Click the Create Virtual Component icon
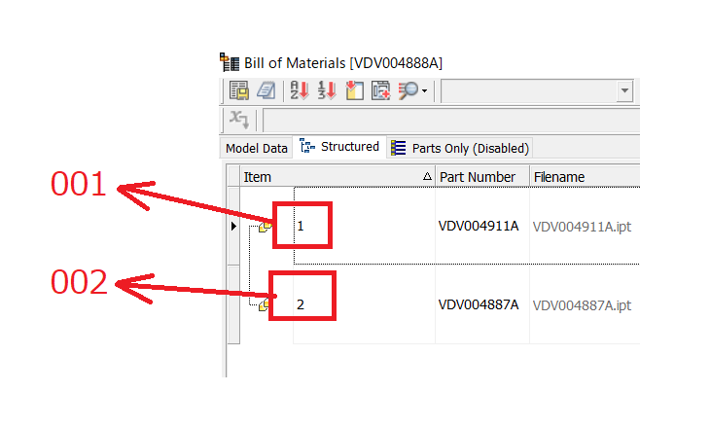710x427 pixels. click(381, 90)
